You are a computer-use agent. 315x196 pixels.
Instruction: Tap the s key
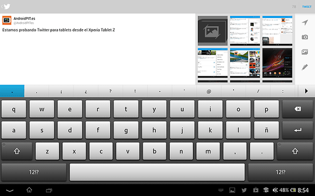coord(42,130)
